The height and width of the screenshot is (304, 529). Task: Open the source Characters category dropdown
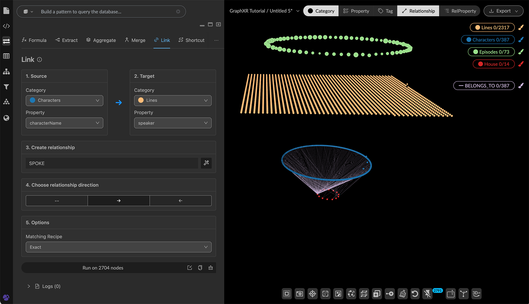click(64, 100)
